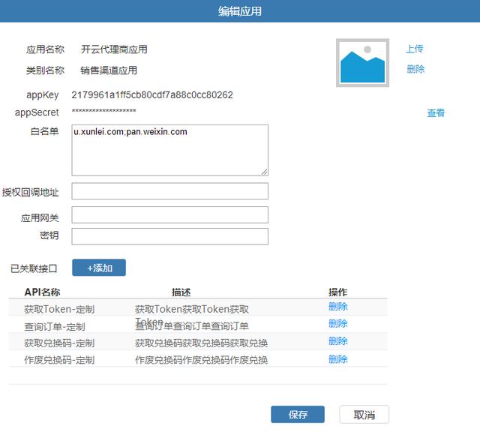Click the masked appSecret asterisks

103,111
